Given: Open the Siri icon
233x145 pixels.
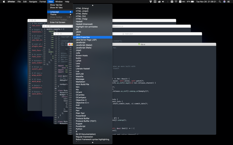Looking at the screenshot, I should pos(224,2).
